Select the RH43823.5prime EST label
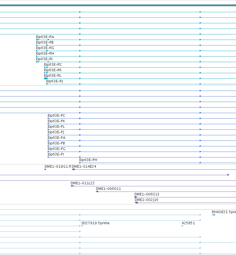This screenshot has width=236, height=255. 224,212
